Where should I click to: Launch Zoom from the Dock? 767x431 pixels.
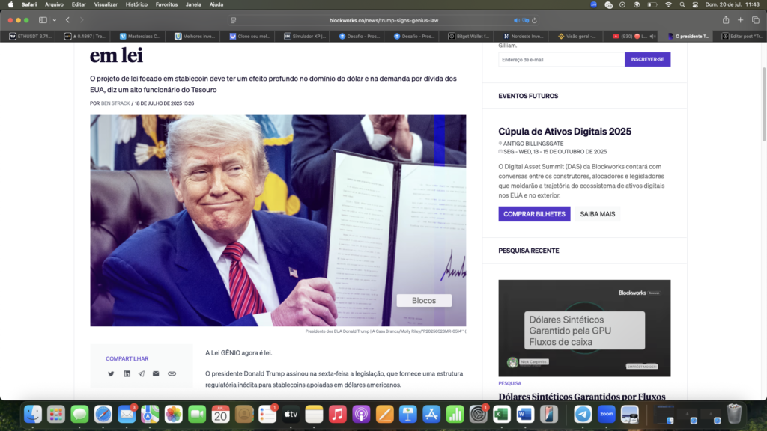pos(606,415)
